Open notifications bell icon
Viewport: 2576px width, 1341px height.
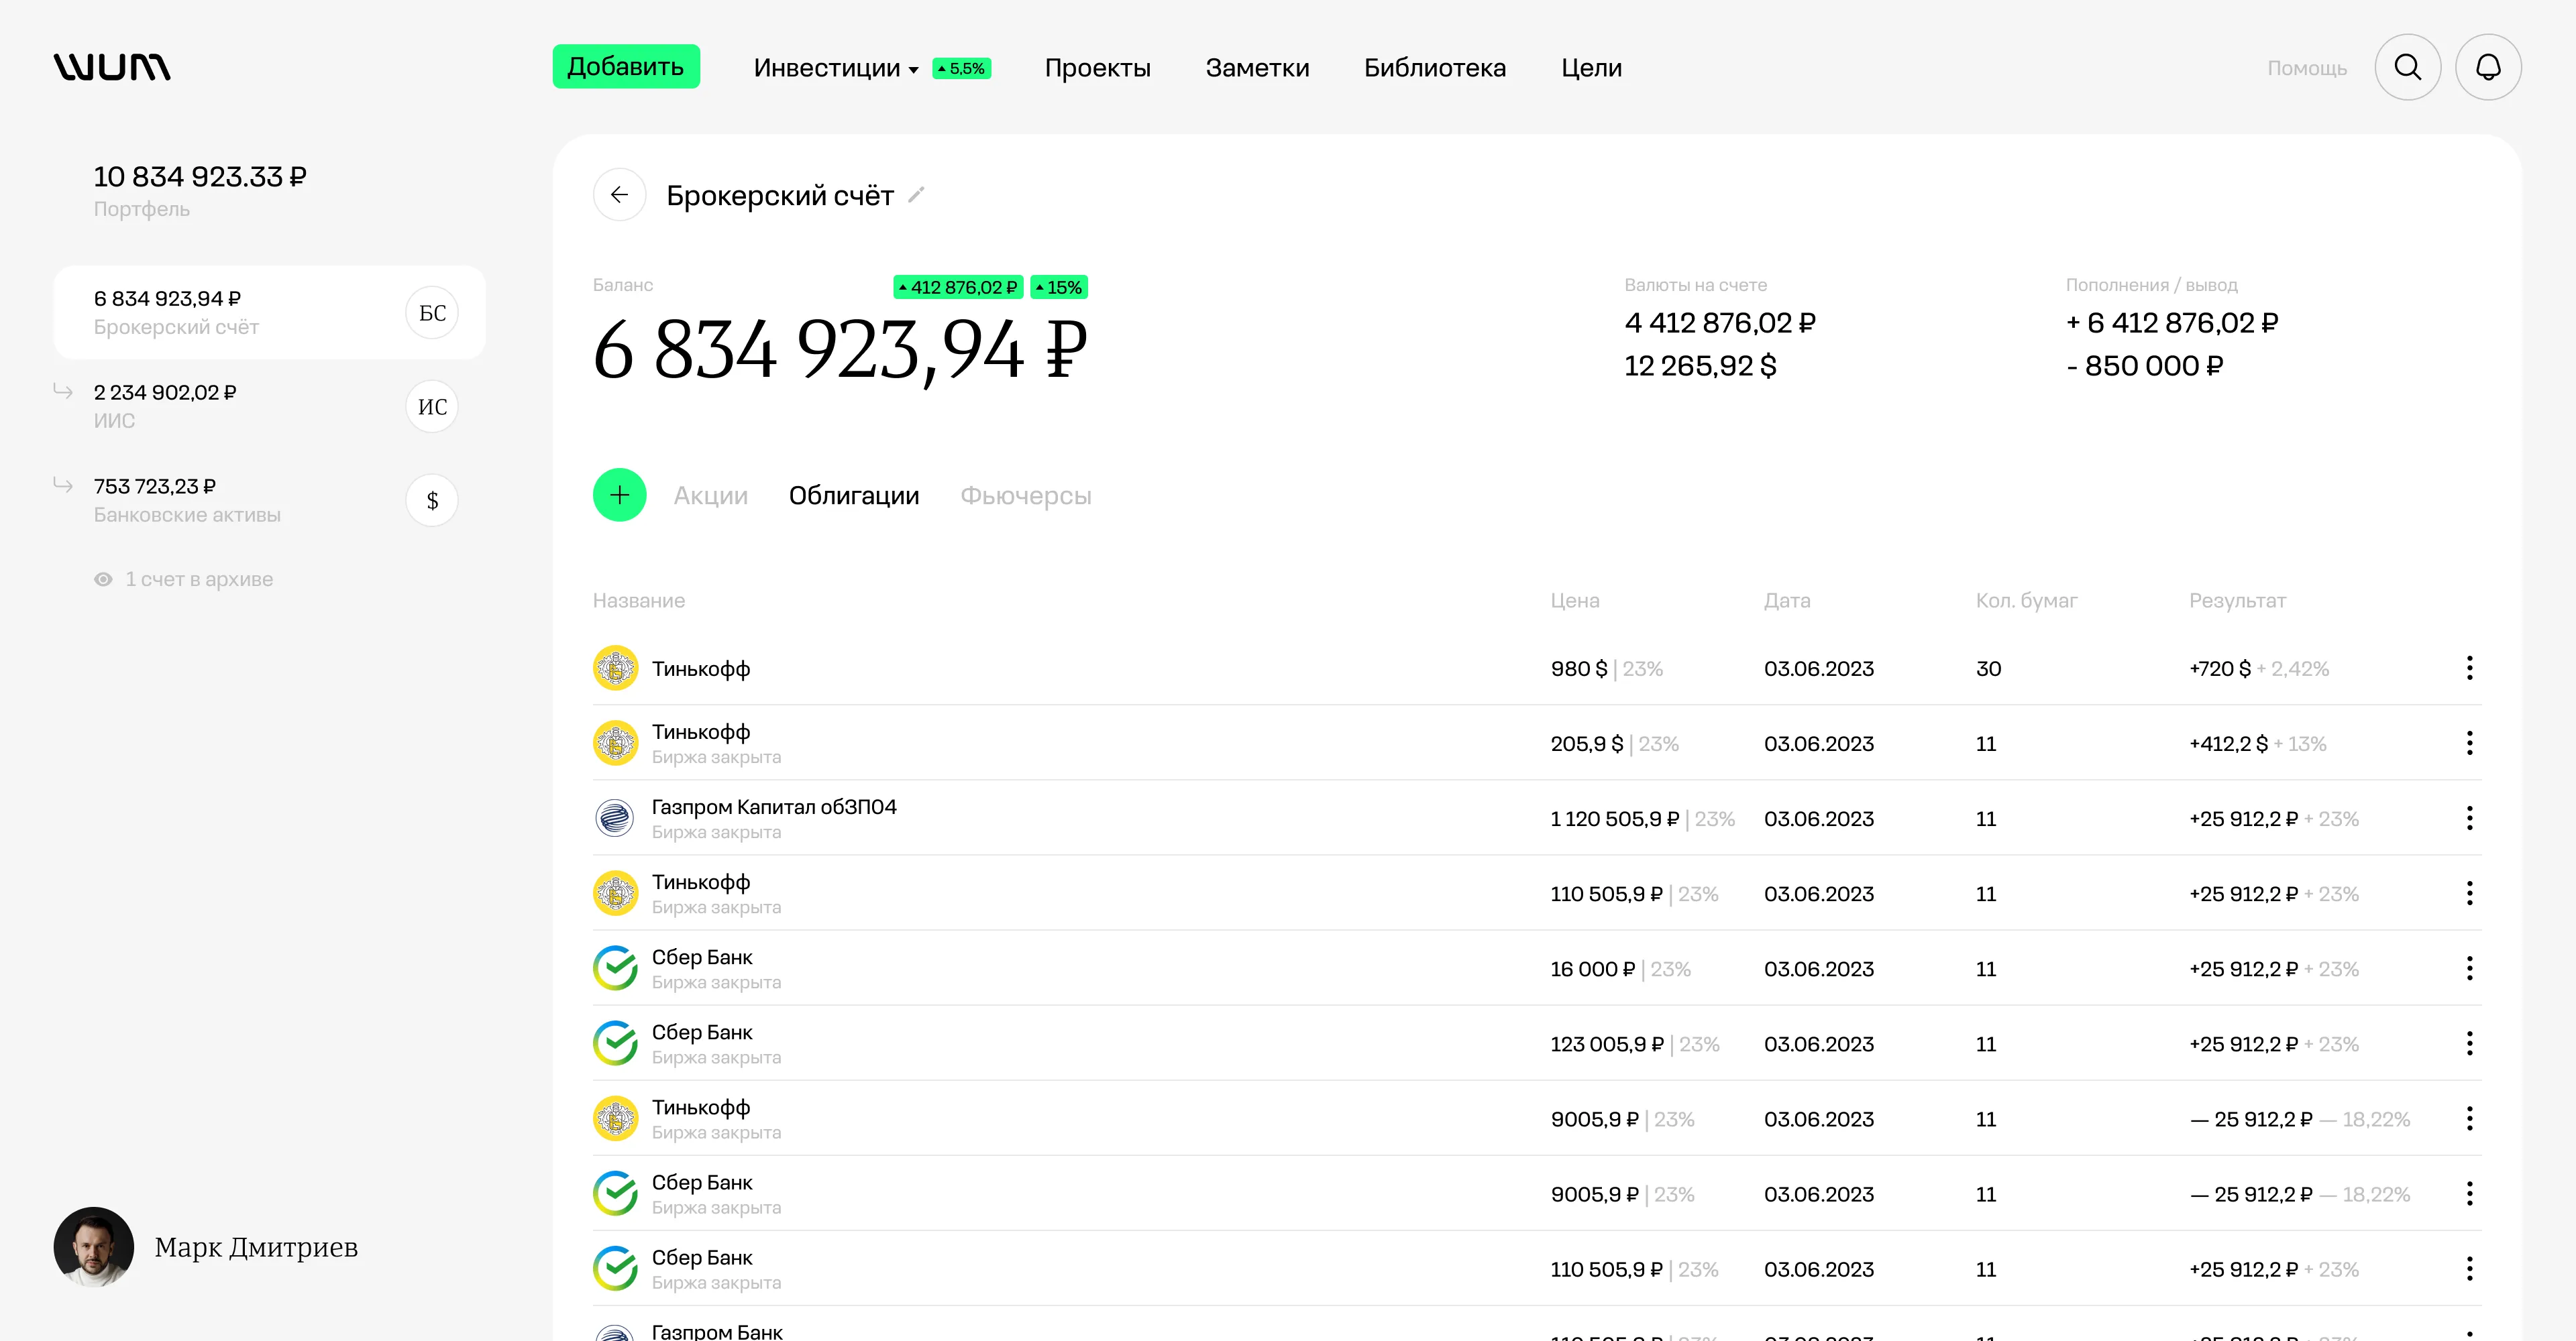[2487, 67]
